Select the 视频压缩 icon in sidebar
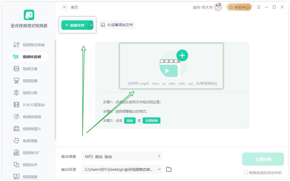Screen dimensions: 290x181 [x=16, y=69]
